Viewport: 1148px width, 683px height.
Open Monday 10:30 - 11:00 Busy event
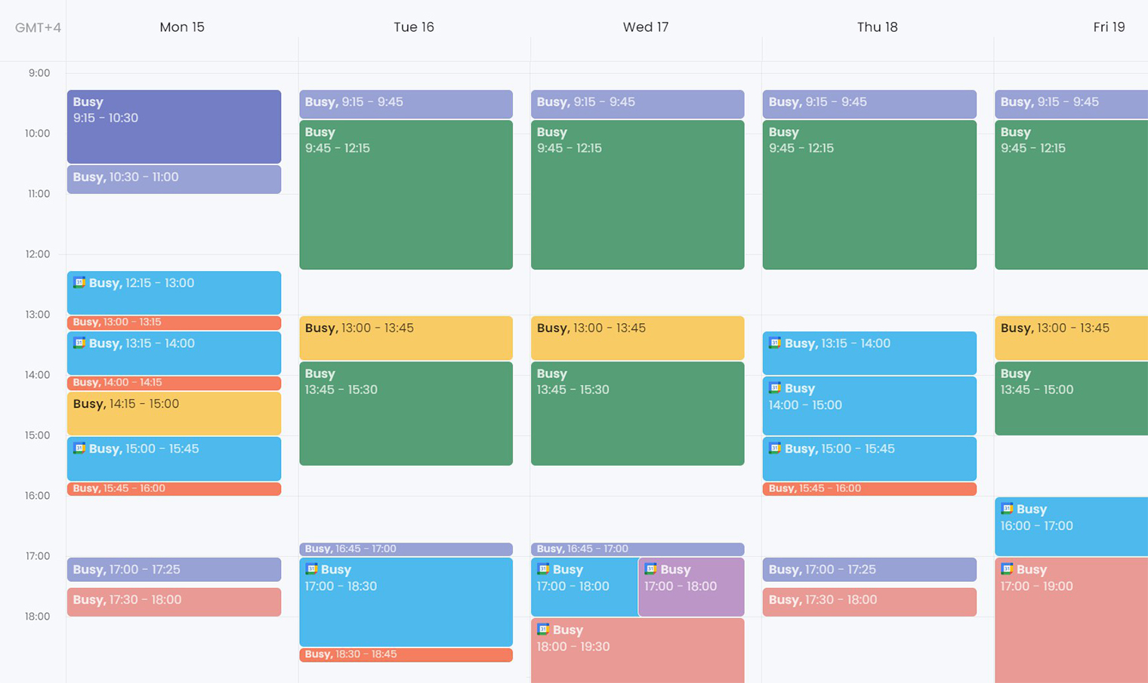coord(174,180)
